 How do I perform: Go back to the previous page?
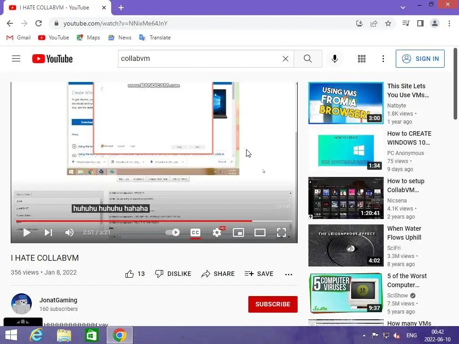(x=10, y=23)
